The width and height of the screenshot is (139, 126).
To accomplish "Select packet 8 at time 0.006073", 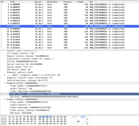I will tap(69, 23).
